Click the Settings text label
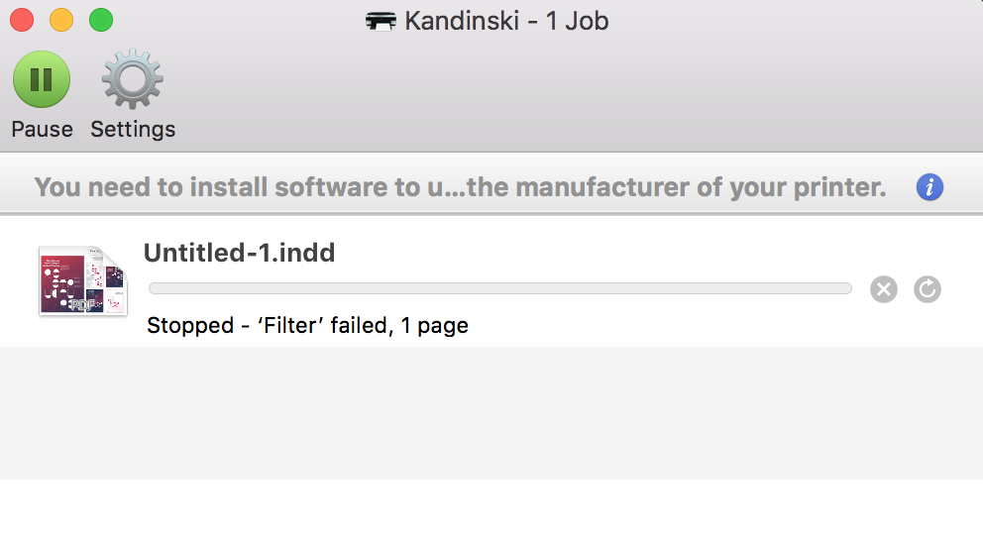The image size is (983, 543). (133, 129)
